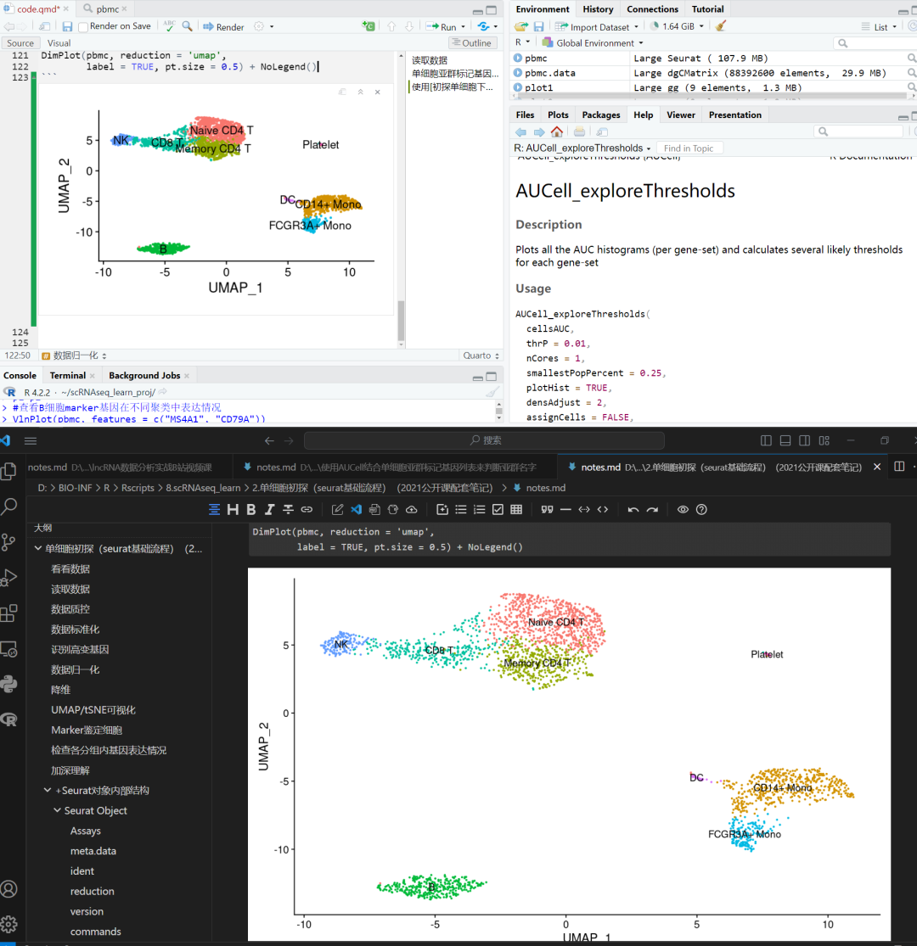Switch to the Plots tab
The height and width of the screenshot is (946, 917).
pyautogui.click(x=558, y=115)
